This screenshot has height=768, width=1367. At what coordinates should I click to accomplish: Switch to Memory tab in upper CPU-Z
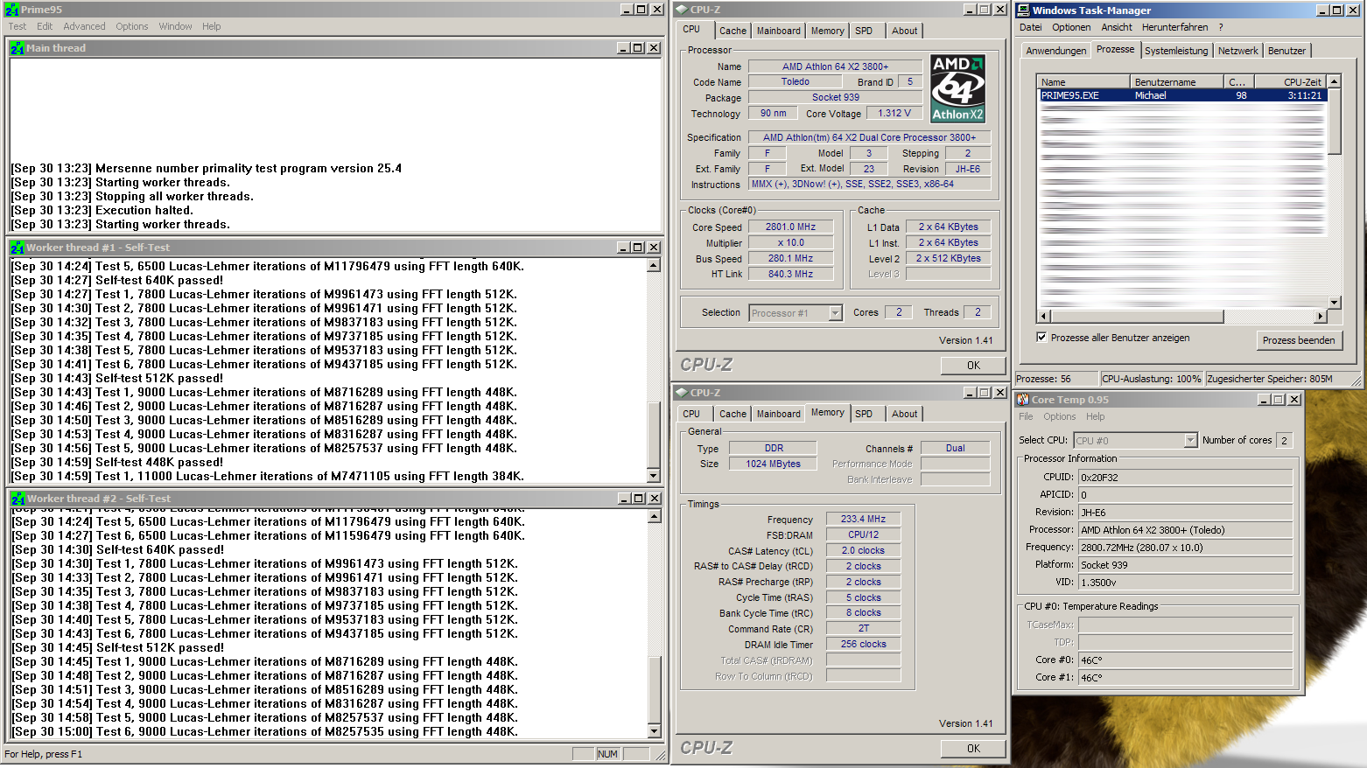(x=828, y=31)
